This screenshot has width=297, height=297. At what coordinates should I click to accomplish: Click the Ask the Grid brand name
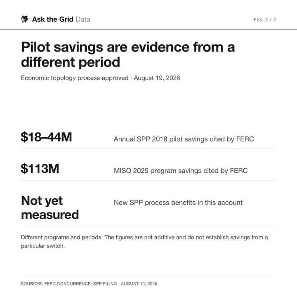pos(53,19)
